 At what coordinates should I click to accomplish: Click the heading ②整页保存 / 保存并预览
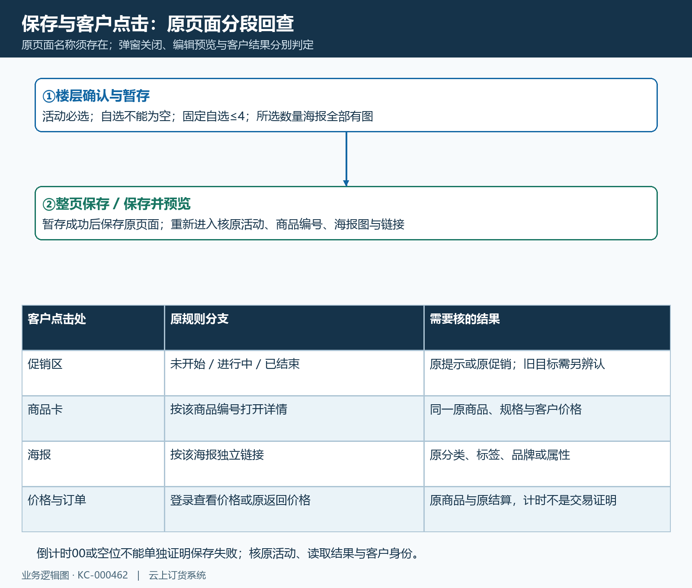point(116,204)
